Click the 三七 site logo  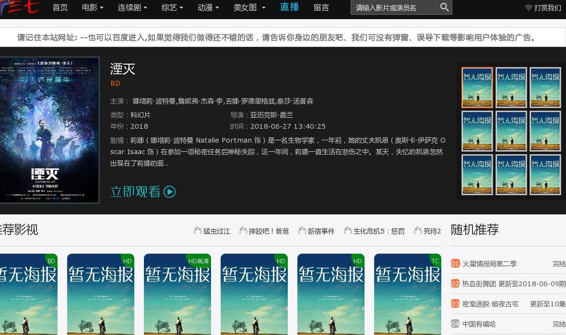(x=20, y=8)
